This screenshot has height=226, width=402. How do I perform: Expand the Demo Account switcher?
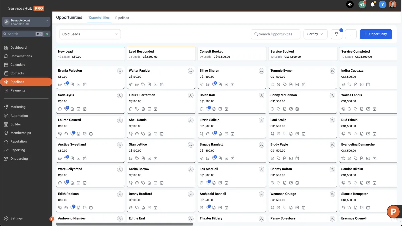pos(26,22)
